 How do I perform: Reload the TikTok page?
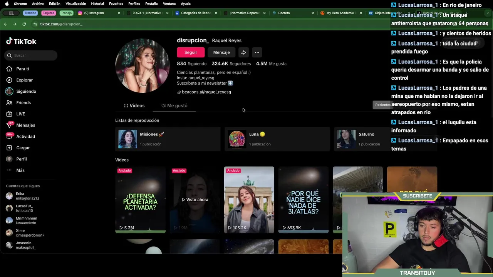tap(24, 24)
